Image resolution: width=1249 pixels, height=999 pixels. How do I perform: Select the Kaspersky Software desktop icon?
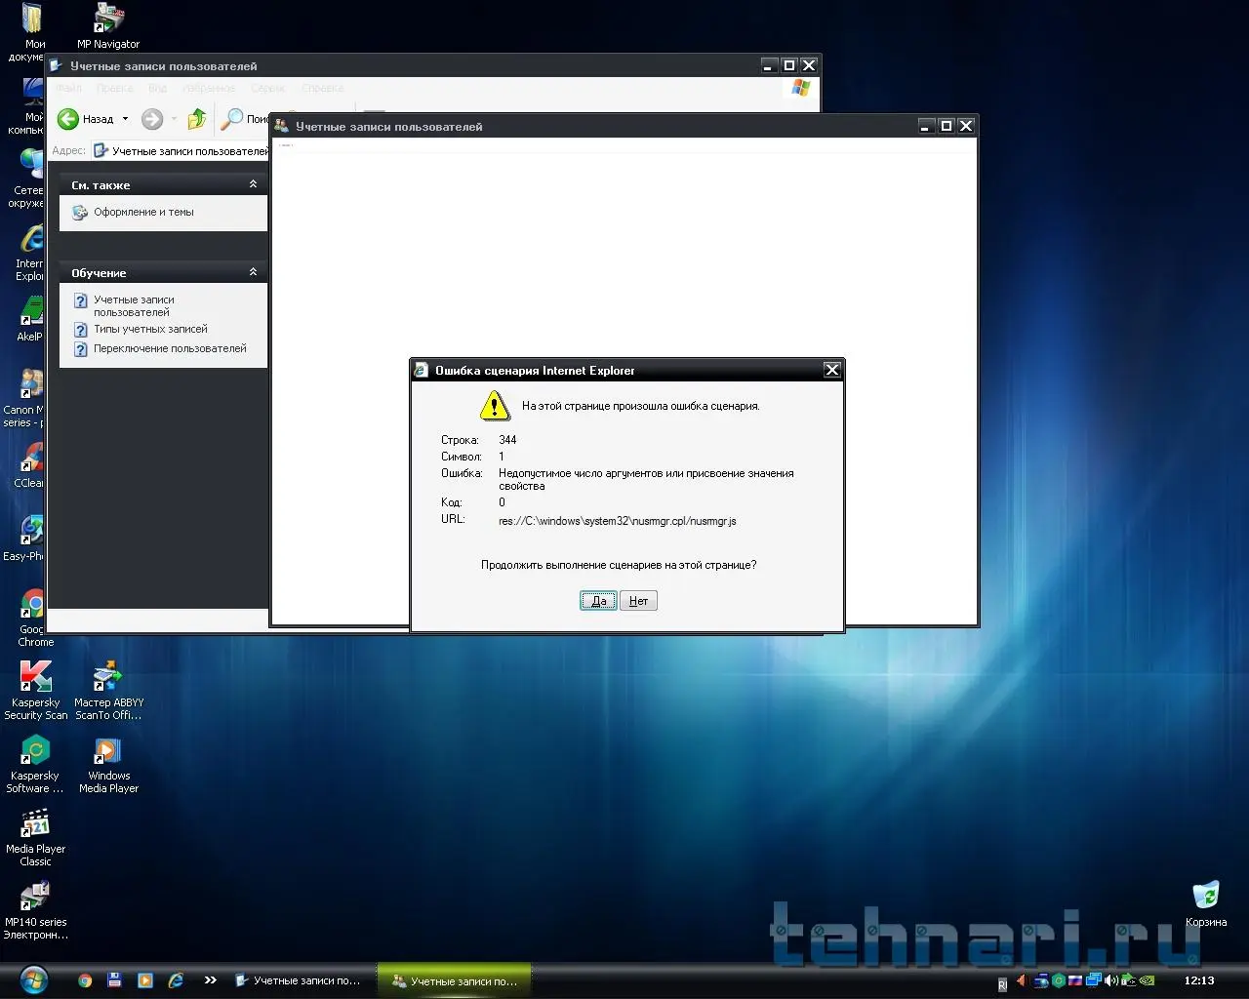[x=35, y=764]
